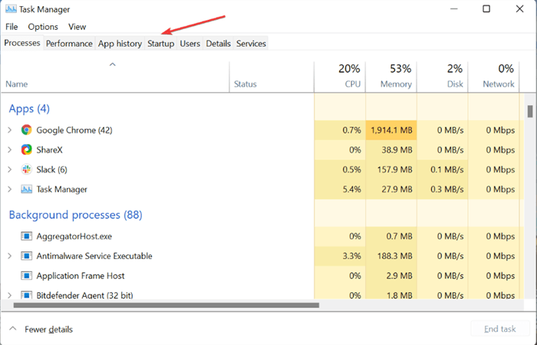Expand the ShareX process row
This screenshot has width=537, height=345.
9,150
